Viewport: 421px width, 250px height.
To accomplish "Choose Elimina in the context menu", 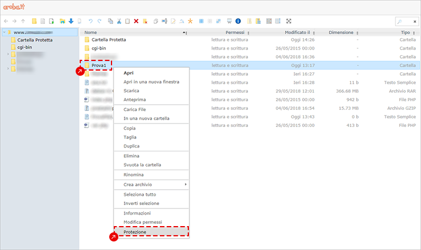I will click(151, 156).
